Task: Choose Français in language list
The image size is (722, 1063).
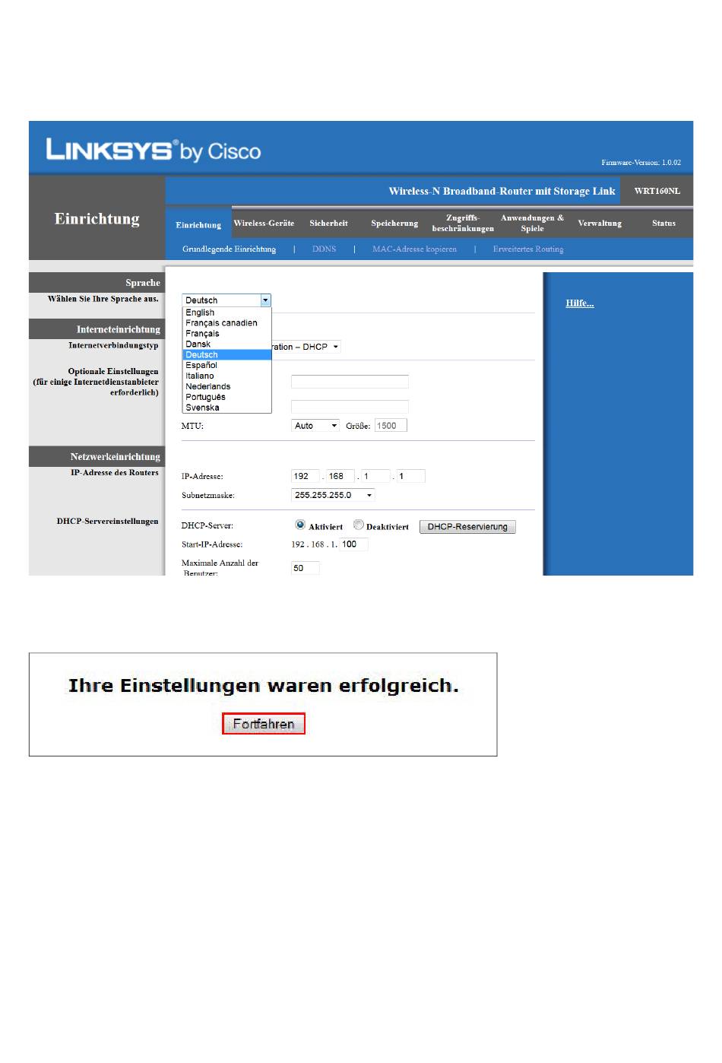Action: [227, 334]
